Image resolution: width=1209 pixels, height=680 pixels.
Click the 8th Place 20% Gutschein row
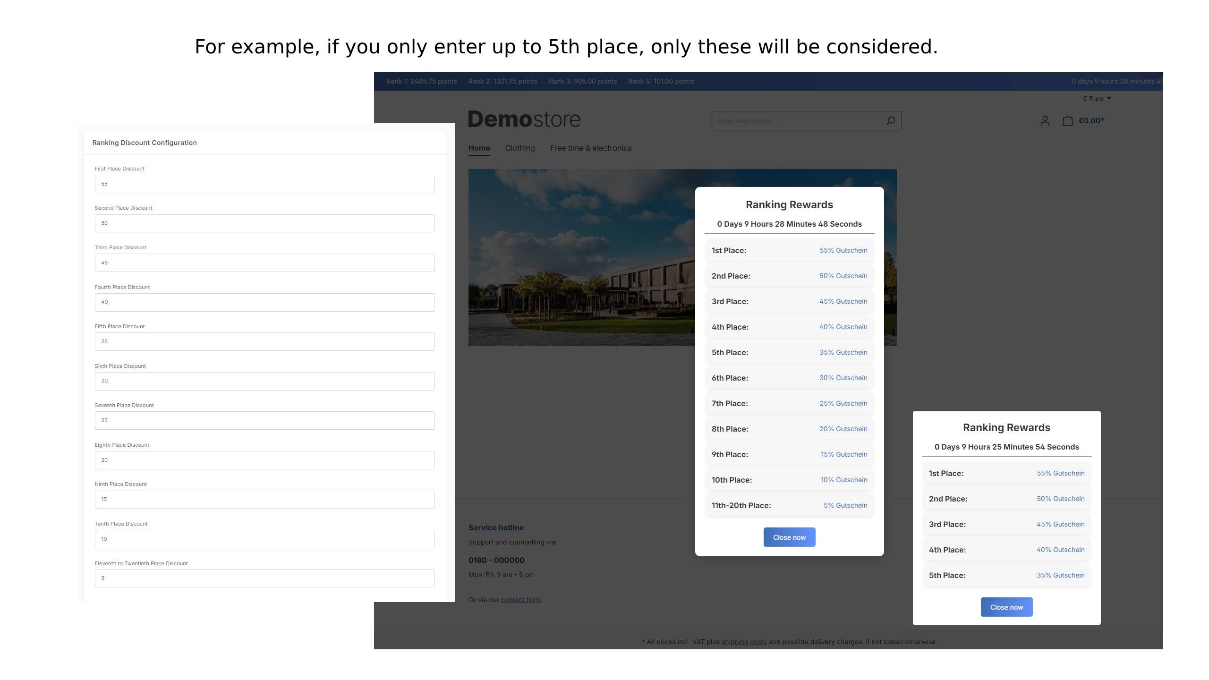point(789,429)
